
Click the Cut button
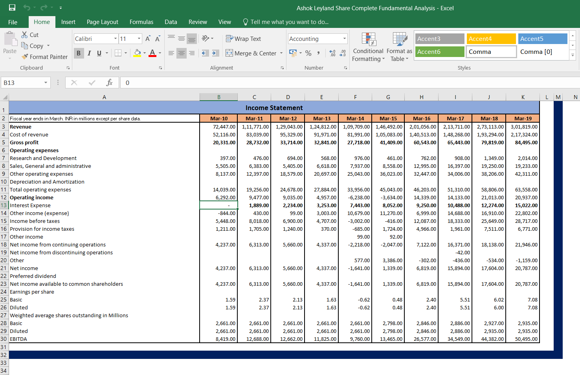click(x=30, y=35)
